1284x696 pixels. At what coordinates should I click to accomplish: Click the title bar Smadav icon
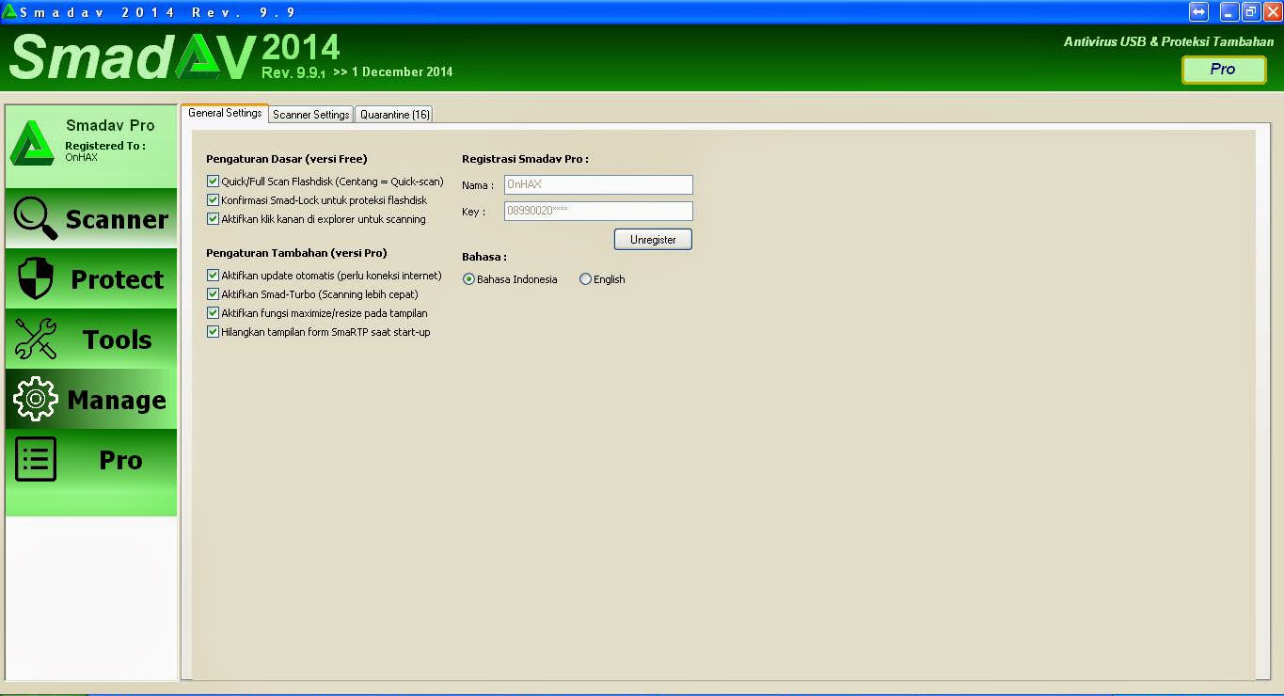coord(9,12)
